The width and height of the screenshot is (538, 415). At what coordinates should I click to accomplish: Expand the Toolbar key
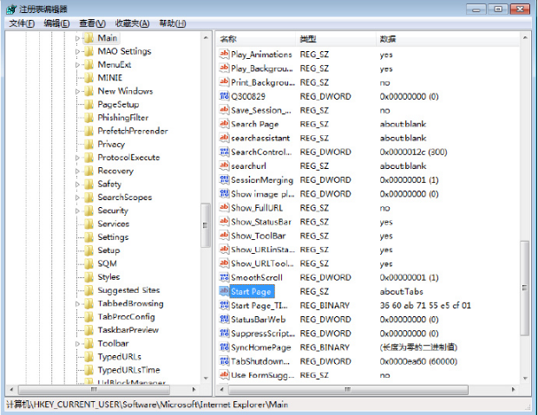(77, 344)
